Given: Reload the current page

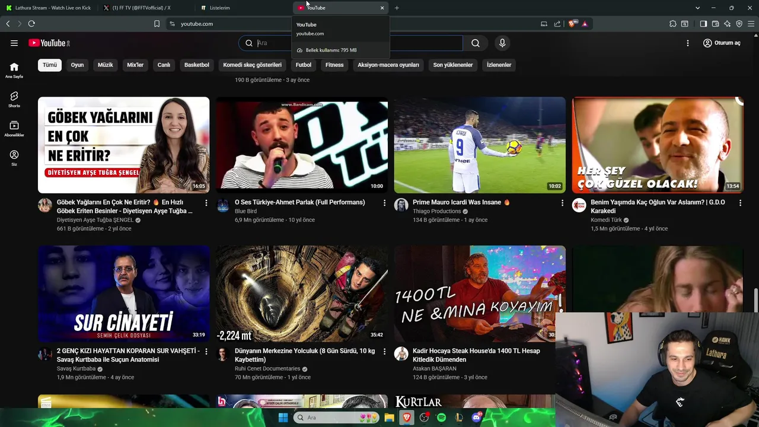Looking at the screenshot, I should (31, 24).
